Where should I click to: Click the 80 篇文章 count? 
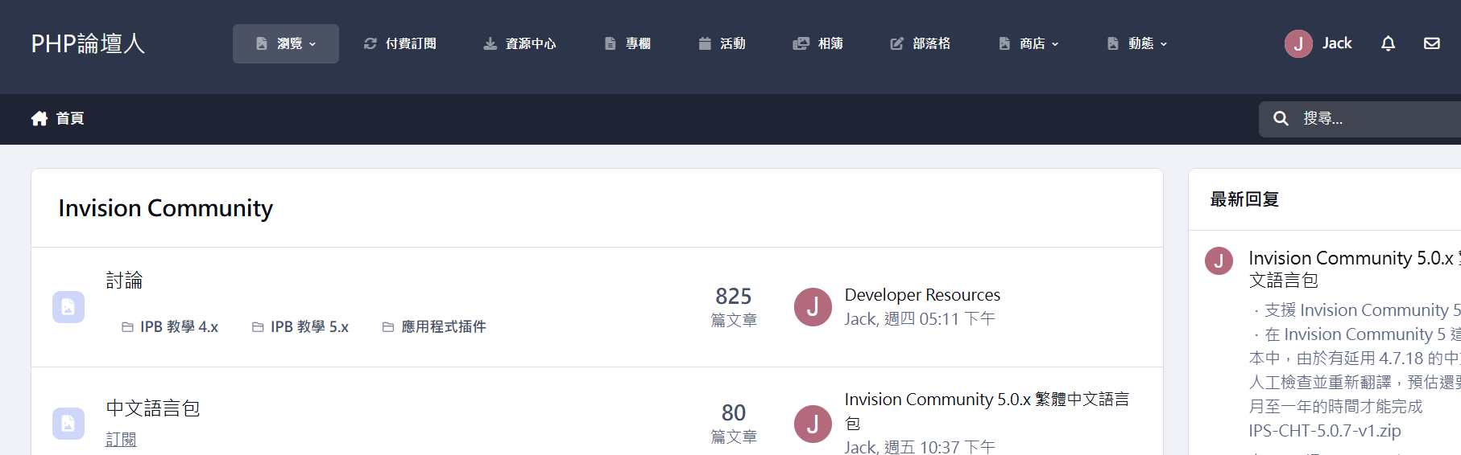tap(734, 424)
